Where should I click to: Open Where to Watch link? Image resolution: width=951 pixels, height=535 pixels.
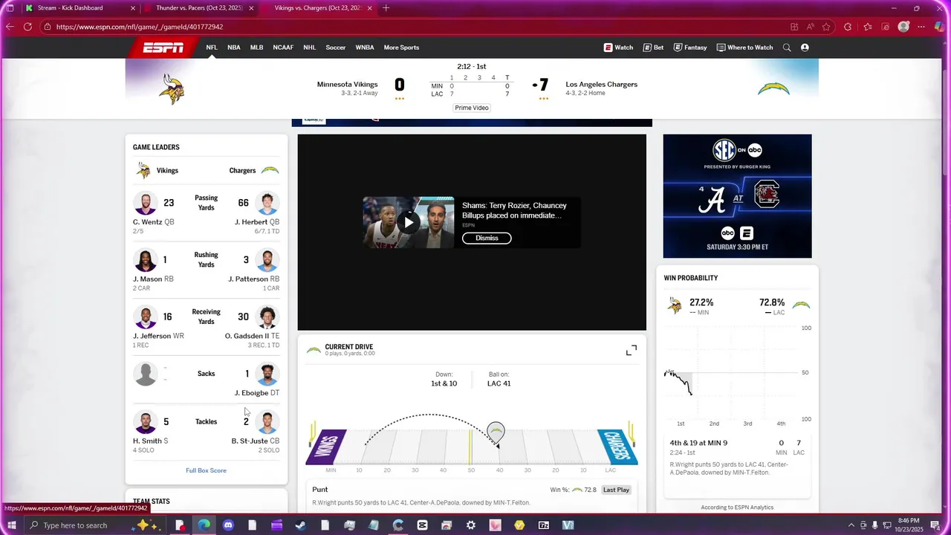pos(744,48)
